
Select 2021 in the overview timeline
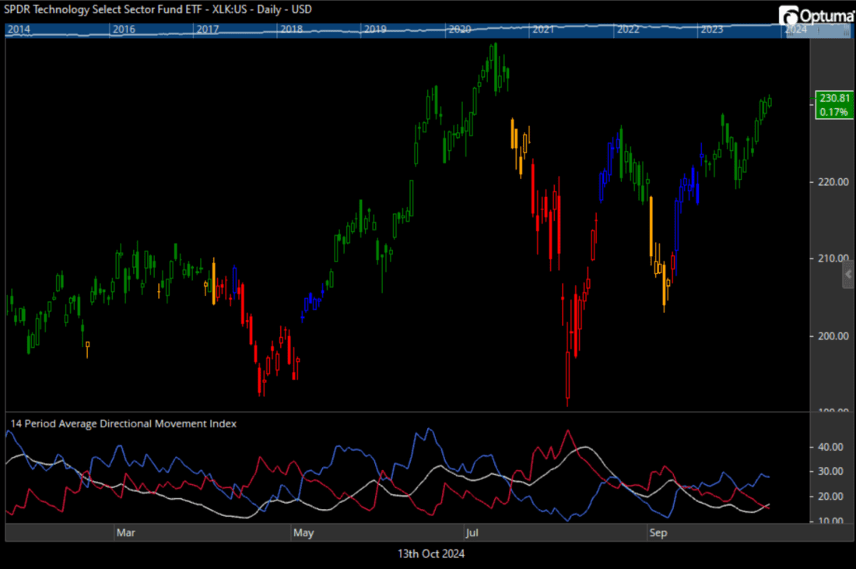544,30
